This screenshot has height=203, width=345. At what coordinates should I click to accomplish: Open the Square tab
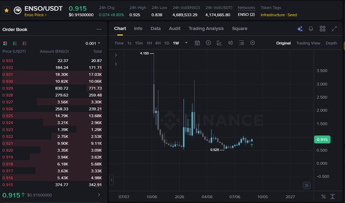coord(239,28)
